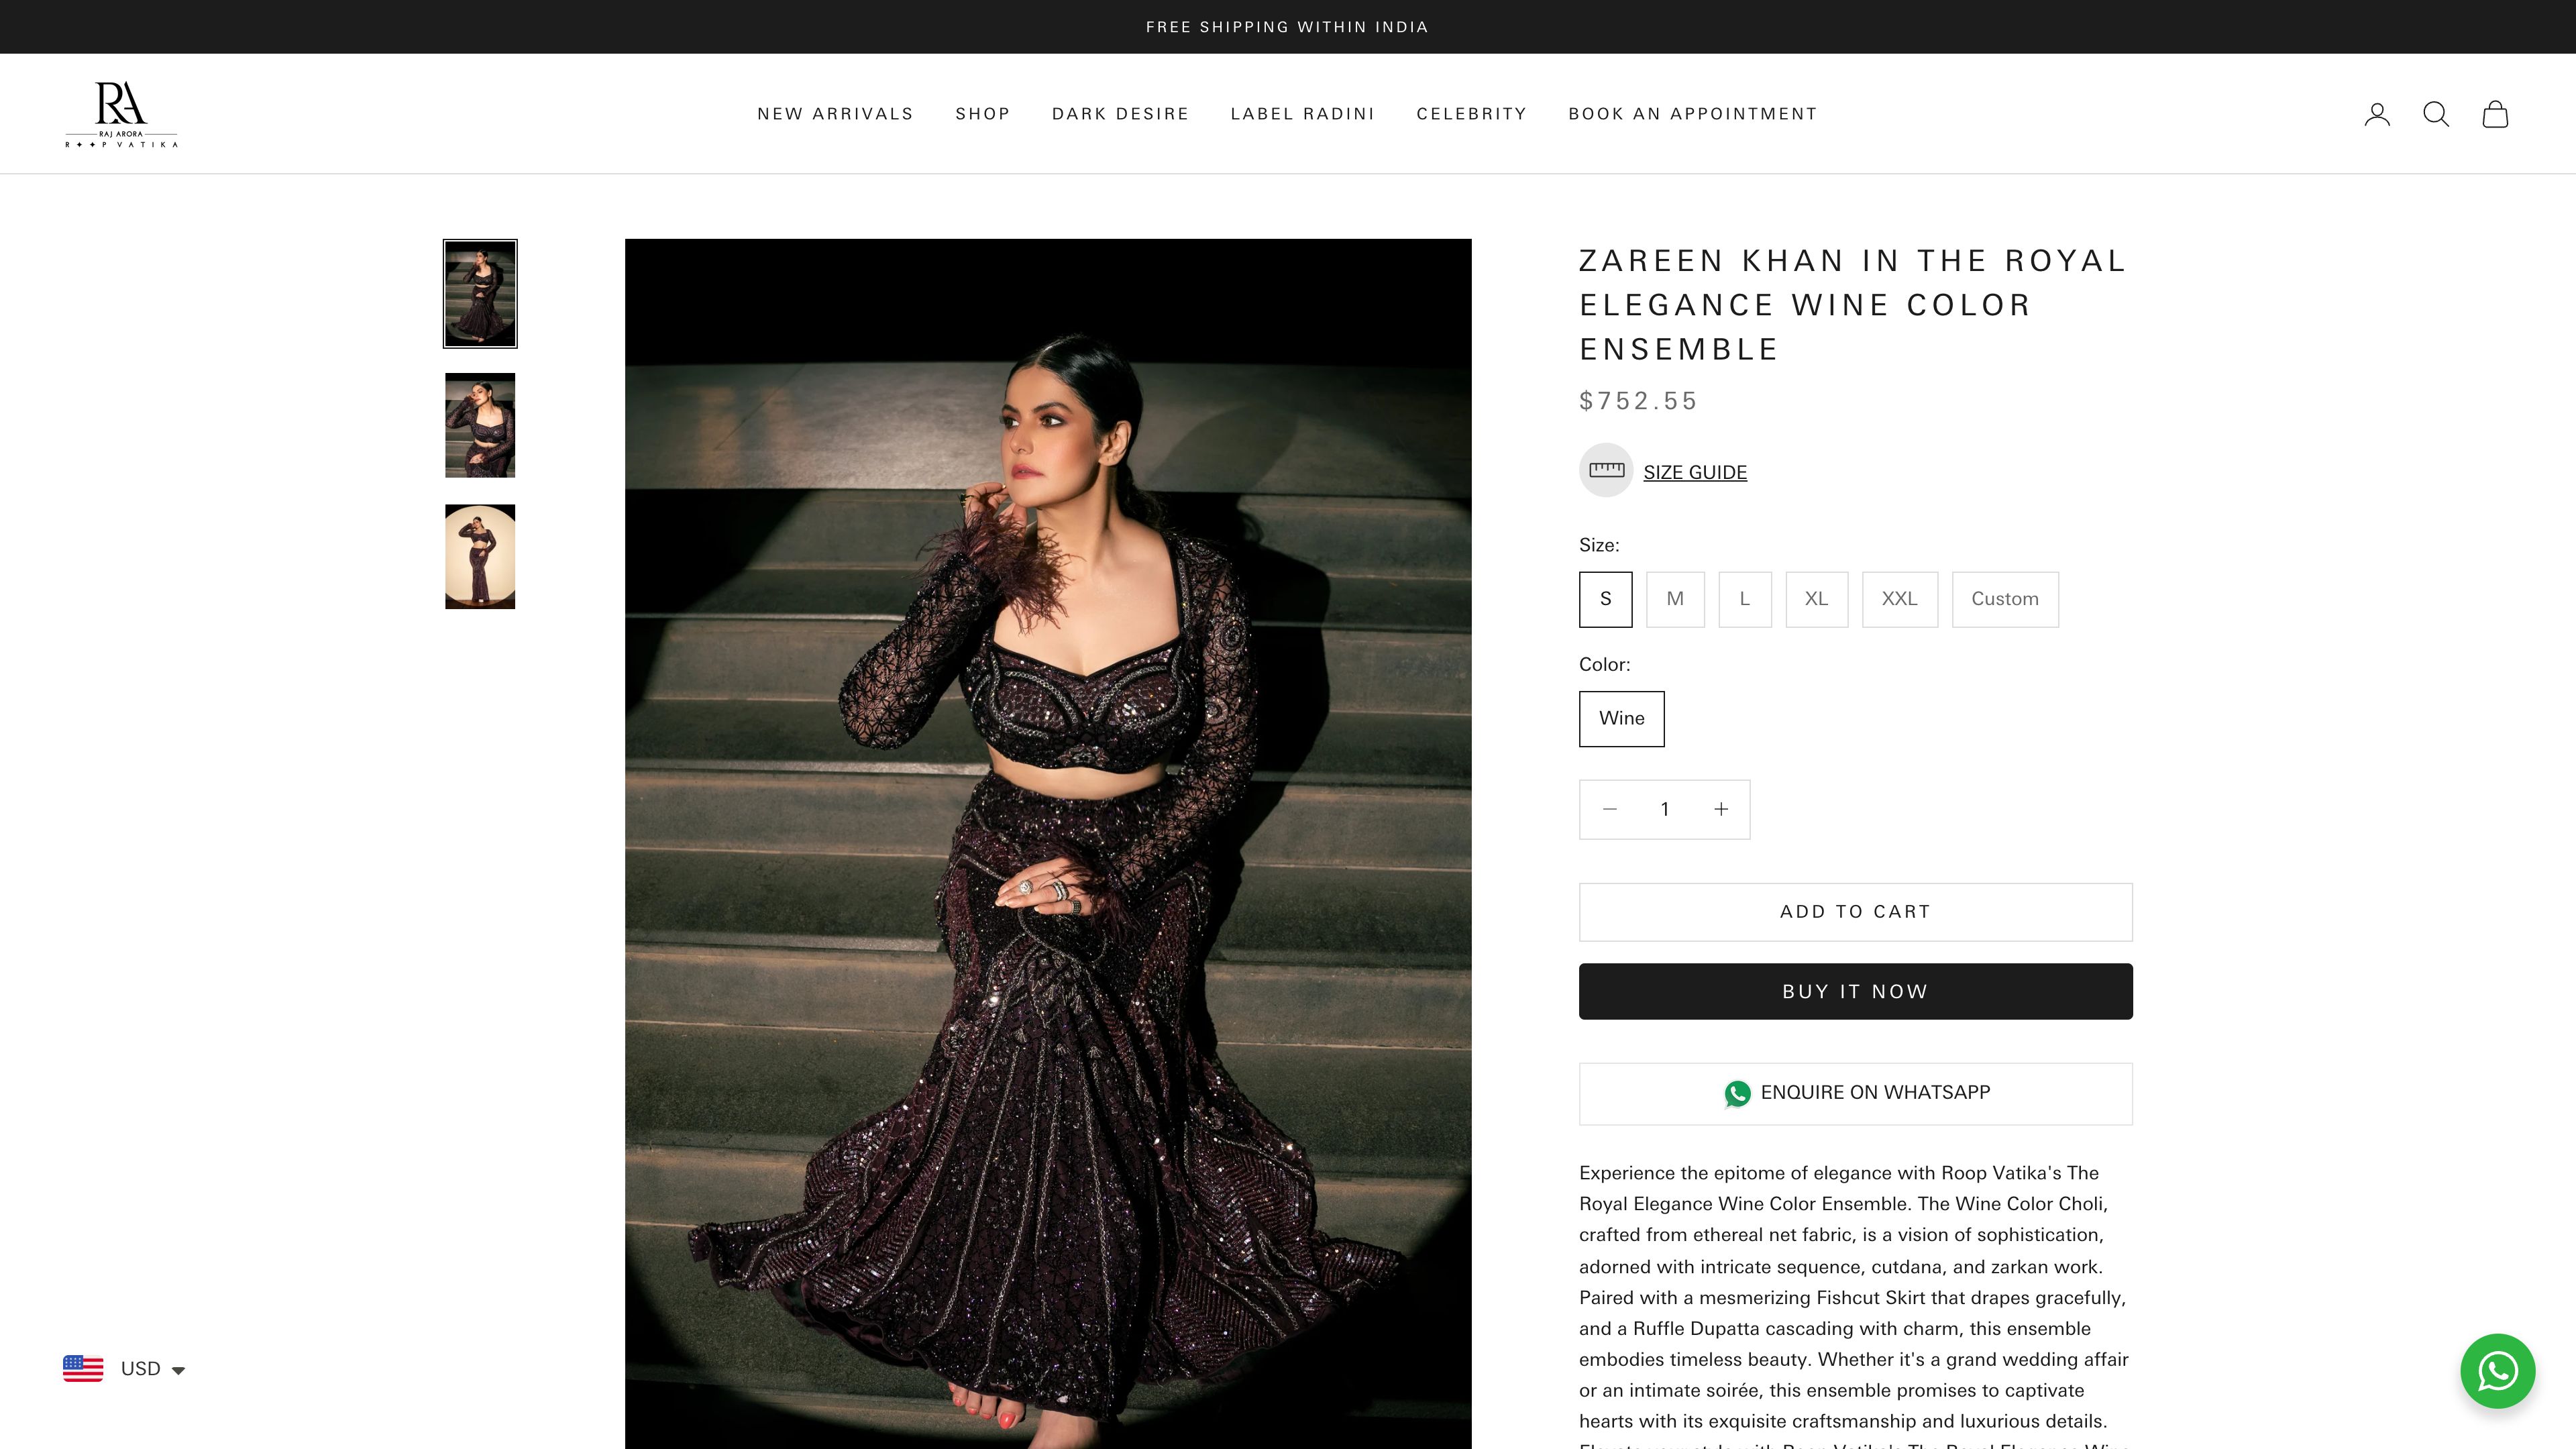
Task: View the third product thumbnail image
Action: click(x=480, y=556)
